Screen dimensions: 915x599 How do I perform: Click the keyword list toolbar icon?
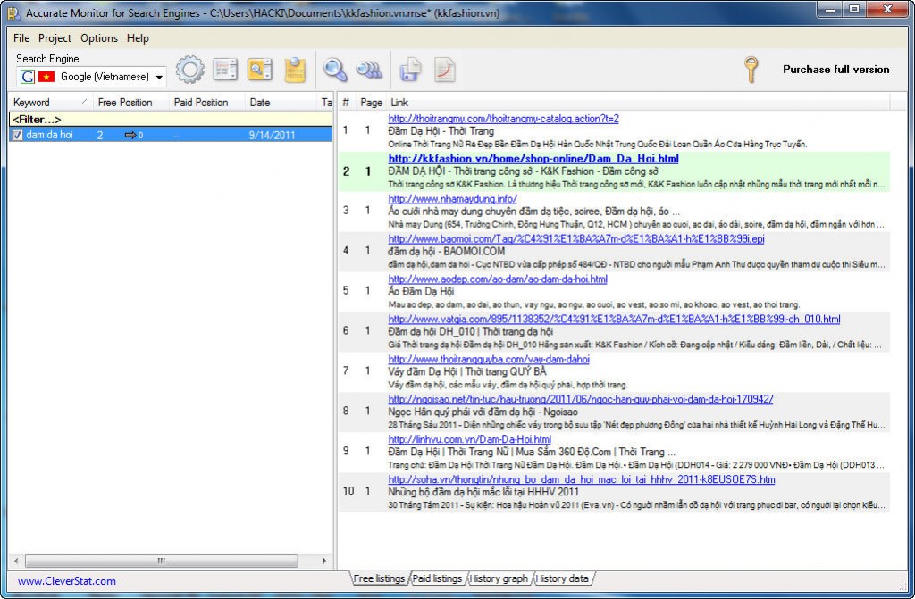[x=225, y=70]
